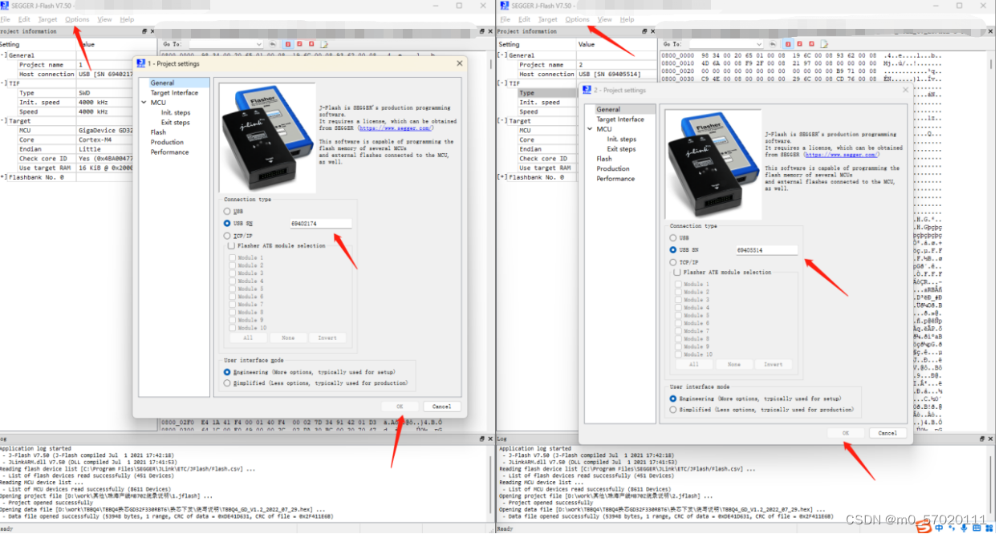Undock the Log panel in project 2 window

[982, 439]
